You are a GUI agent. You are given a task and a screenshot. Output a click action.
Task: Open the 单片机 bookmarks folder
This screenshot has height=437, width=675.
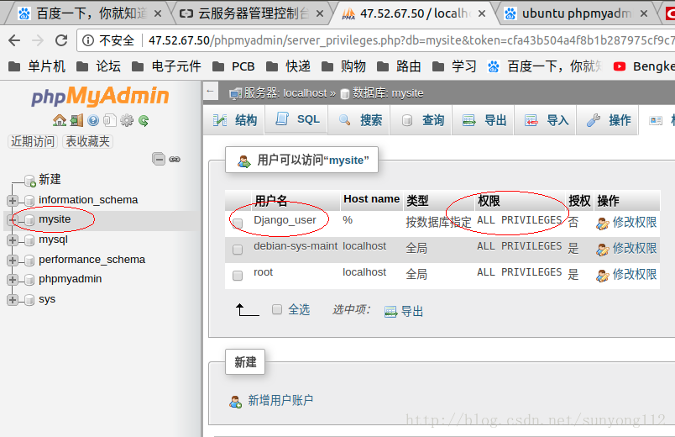(37, 66)
